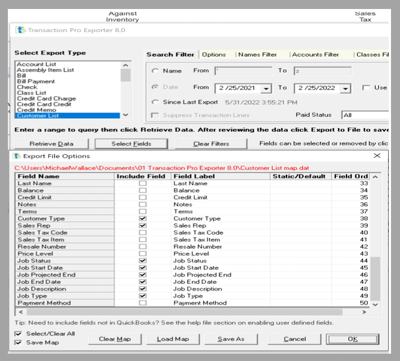The width and height of the screenshot is (400, 361).
Task: Click the Resale Number field name row
Action: pos(65,247)
